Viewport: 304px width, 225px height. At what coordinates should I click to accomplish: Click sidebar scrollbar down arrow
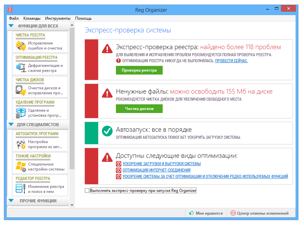coord(72,205)
